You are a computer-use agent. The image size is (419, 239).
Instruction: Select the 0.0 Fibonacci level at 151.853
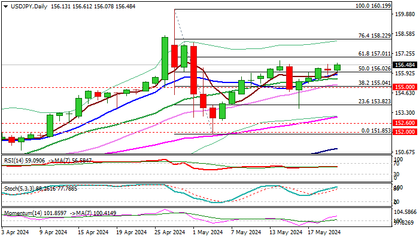tap(377, 131)
